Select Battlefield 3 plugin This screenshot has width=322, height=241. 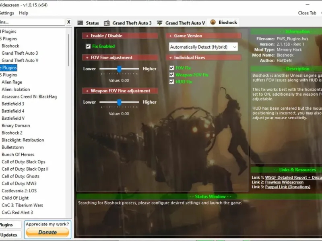13,104
